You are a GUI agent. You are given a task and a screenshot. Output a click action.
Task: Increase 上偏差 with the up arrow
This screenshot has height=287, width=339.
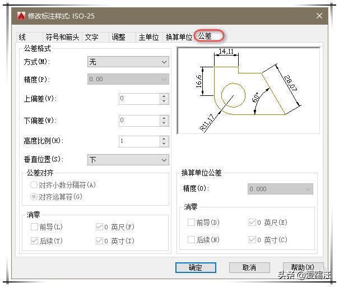coord(164,96)
